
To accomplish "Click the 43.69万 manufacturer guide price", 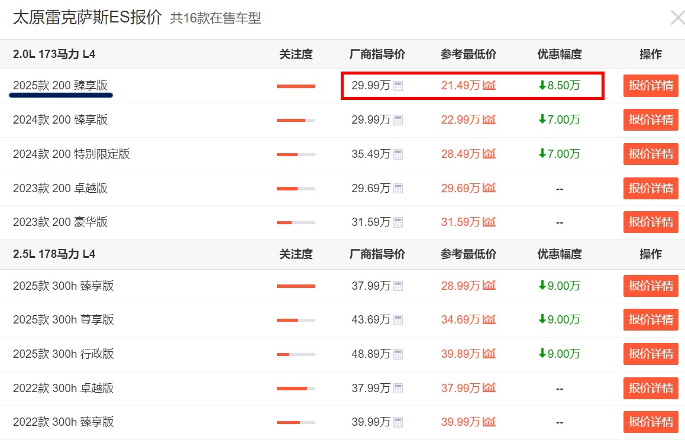I will pyautogui.click(x=371, y=319).
